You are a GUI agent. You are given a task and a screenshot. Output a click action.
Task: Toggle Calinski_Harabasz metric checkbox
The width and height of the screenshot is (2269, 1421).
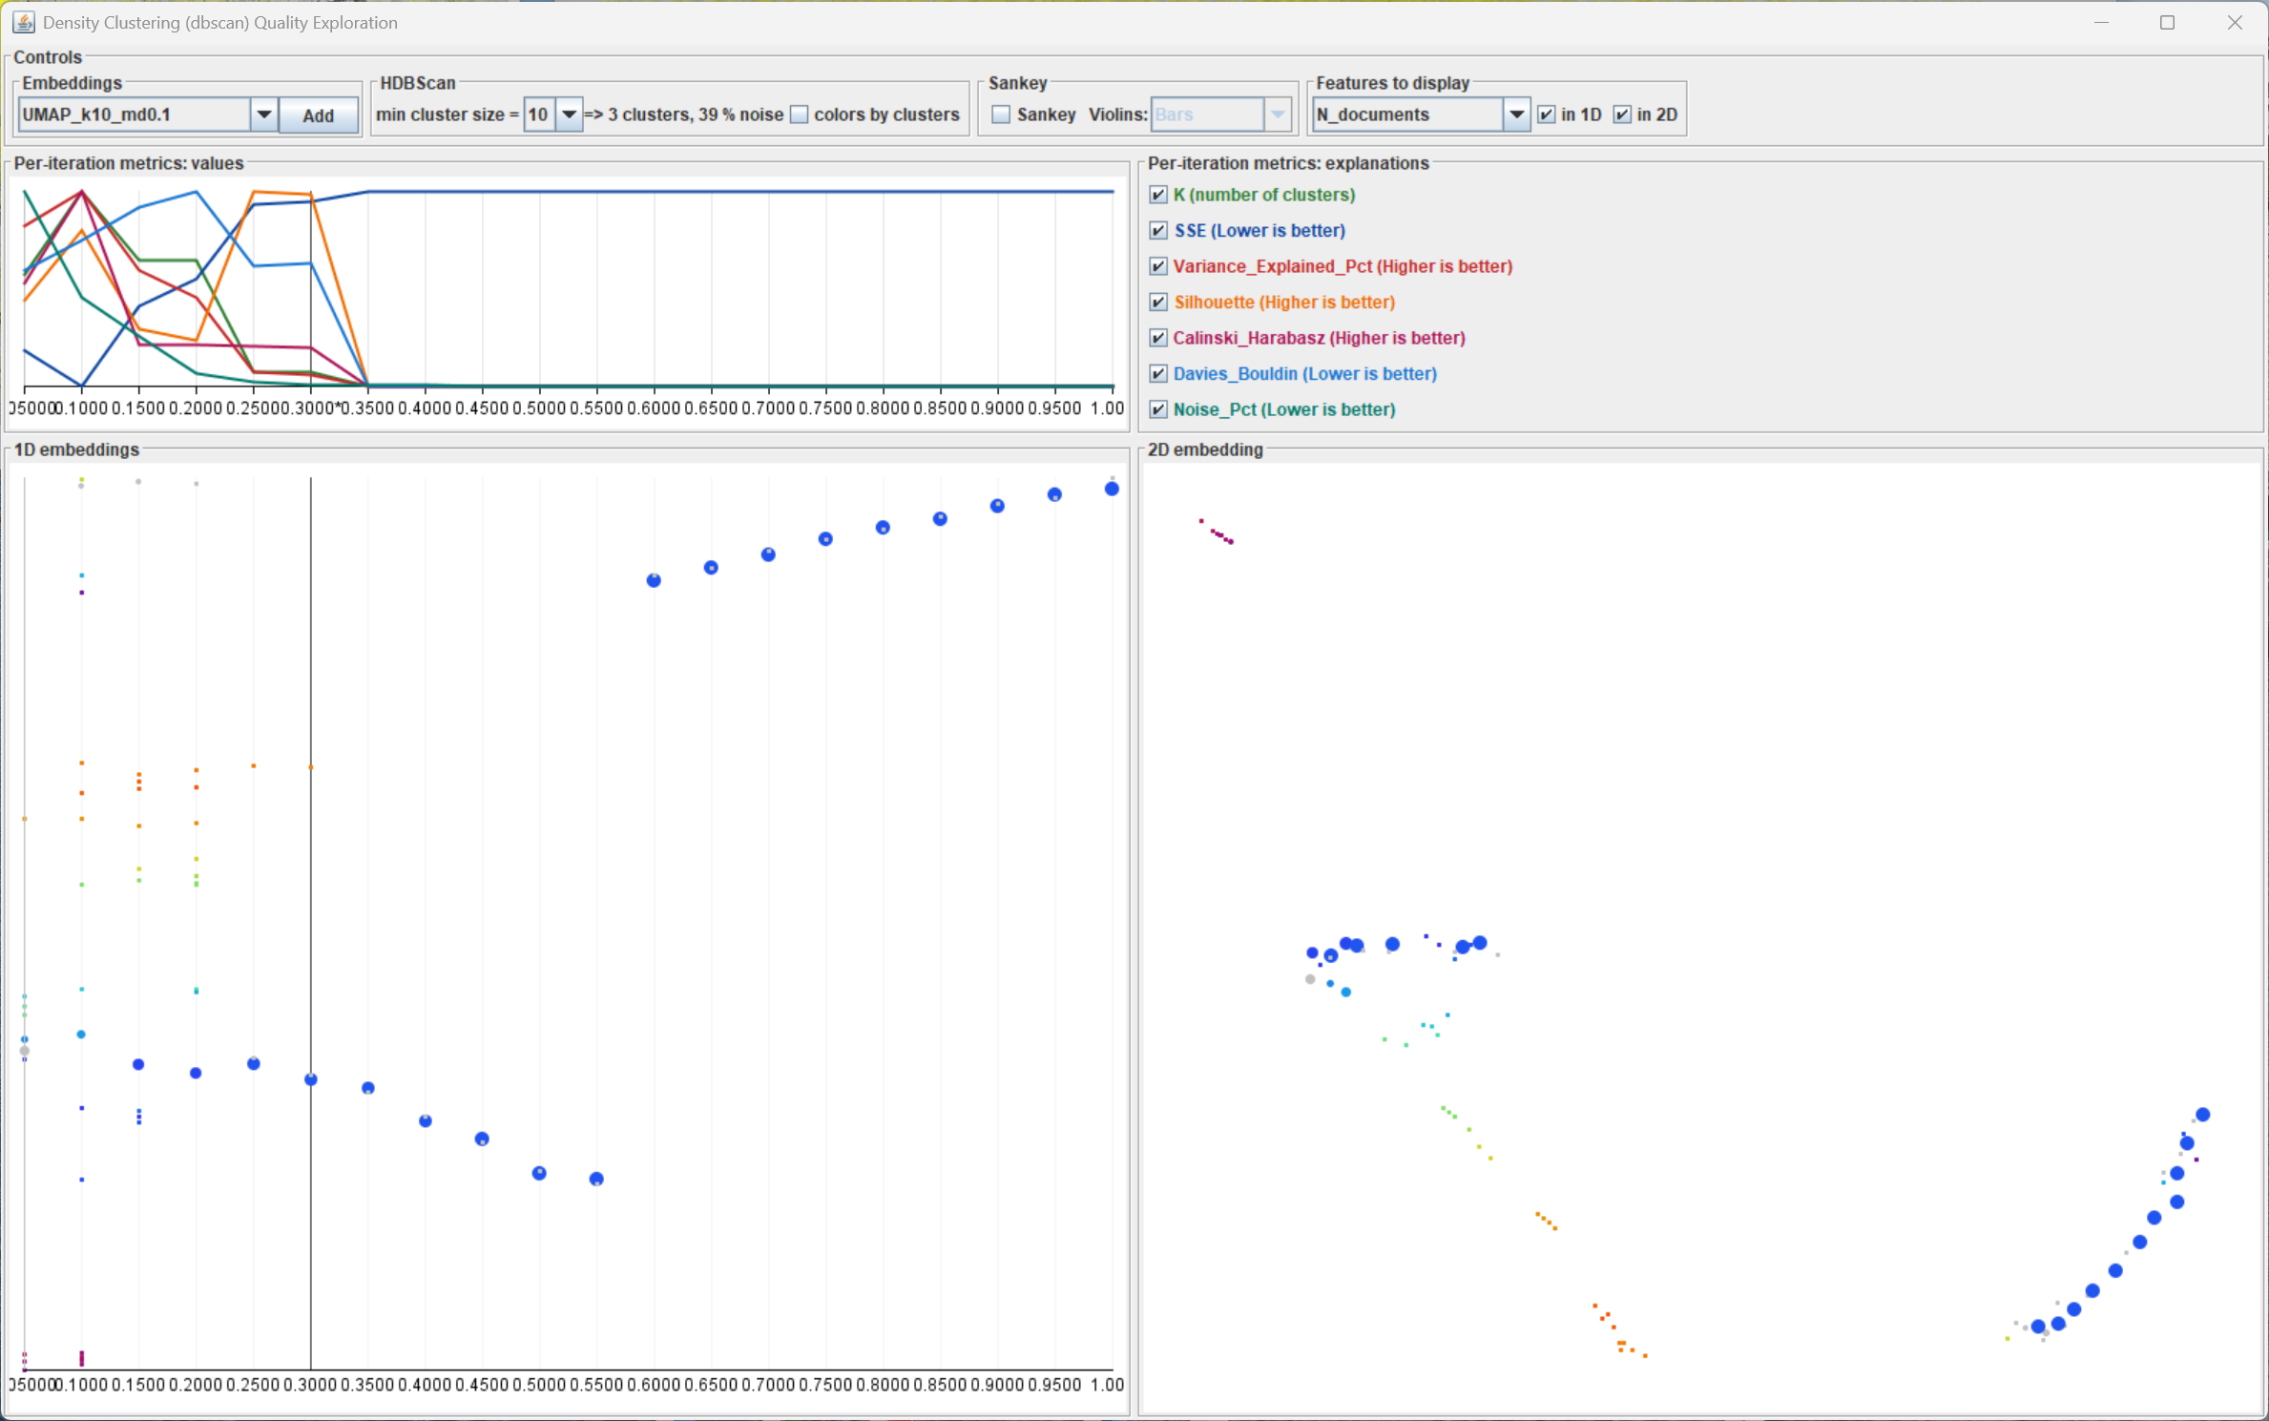tap(1158, 338)
